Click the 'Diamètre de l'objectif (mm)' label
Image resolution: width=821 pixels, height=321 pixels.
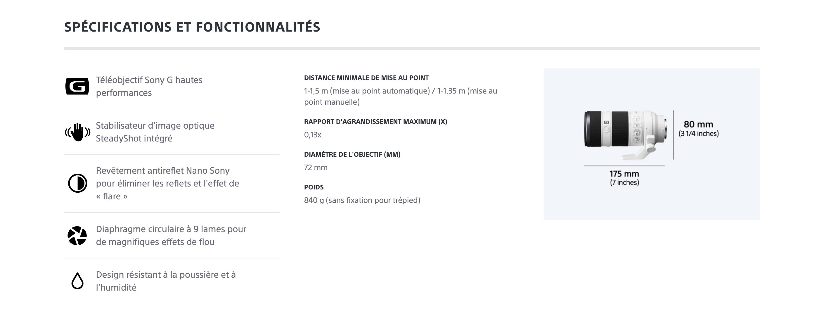click(x=352, y=154)
